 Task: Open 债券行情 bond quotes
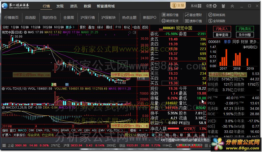(x=193, y=21)
